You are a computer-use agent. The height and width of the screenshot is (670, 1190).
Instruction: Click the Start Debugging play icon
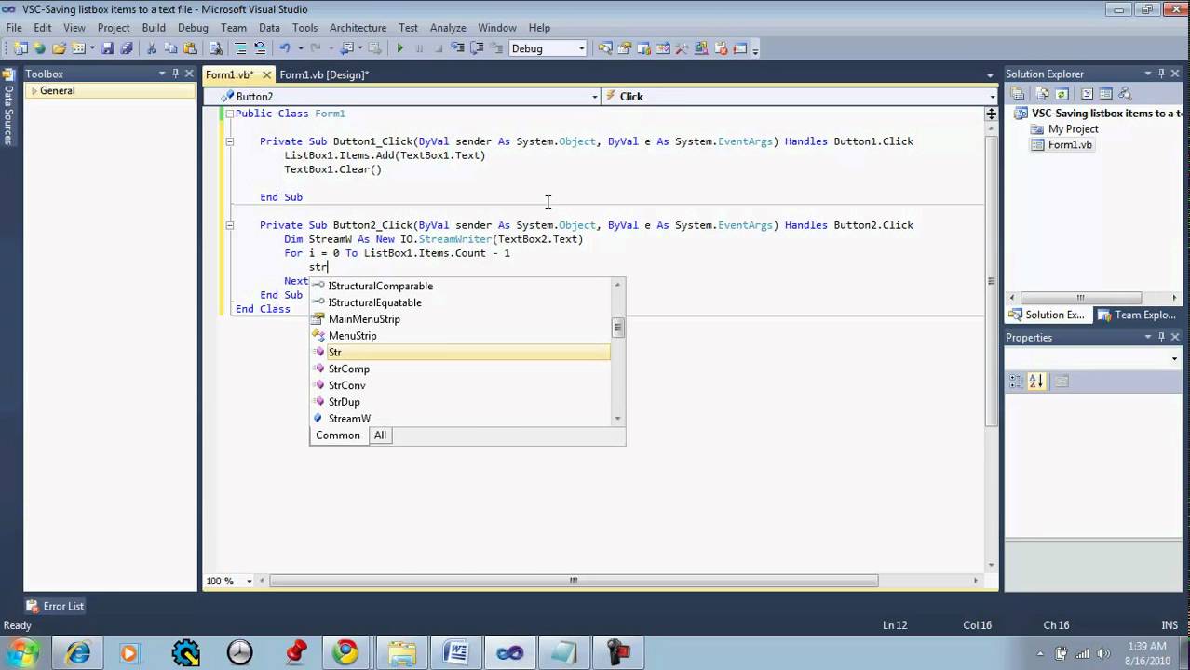(400, 48)
